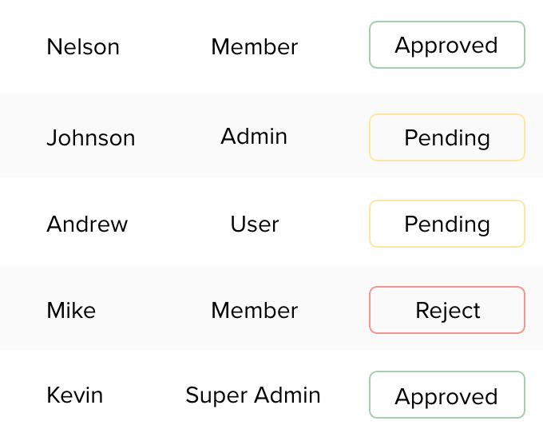Select the white Kevin table row
This screenshot has width=543, height=441.
271,395
